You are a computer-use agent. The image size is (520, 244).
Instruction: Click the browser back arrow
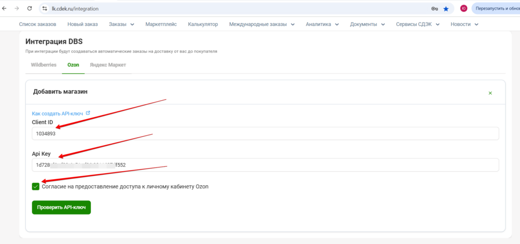point(5,9)
